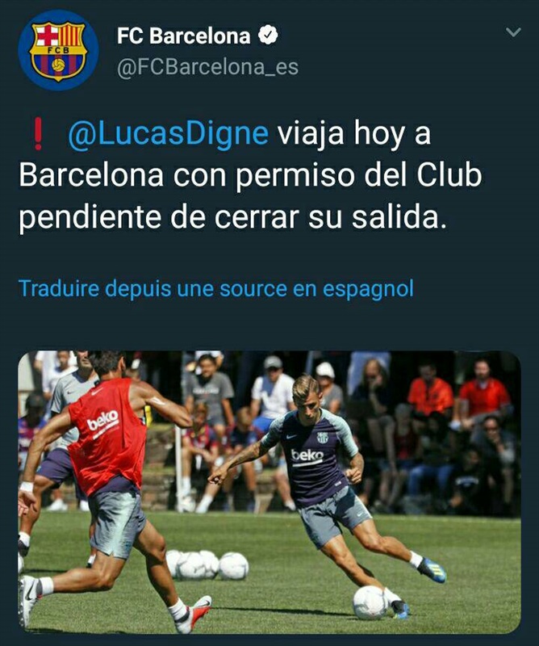Screen dimensions: 539x646
Task: Tap the football at the player's feet
Action: 370,602
